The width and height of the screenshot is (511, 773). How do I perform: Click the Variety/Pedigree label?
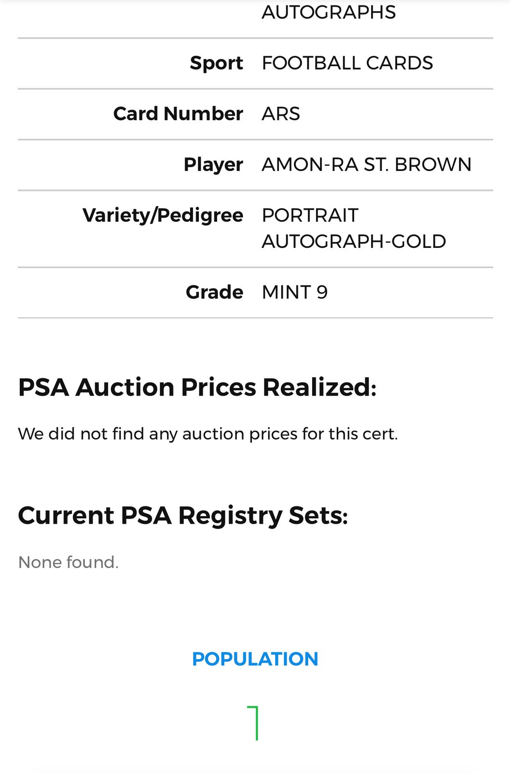coord(163,215)
